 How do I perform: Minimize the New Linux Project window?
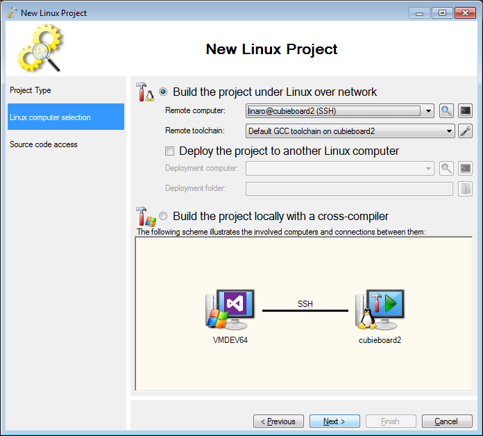pyautogui.click(x=419, y=13)
